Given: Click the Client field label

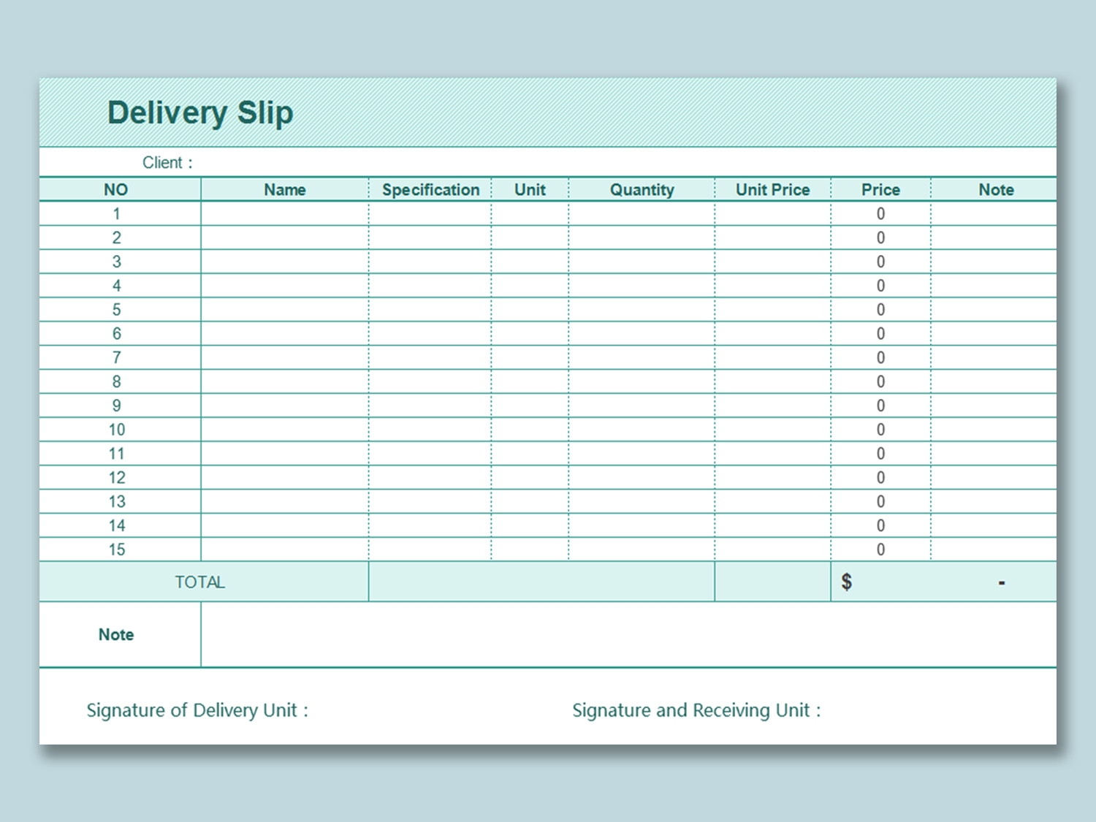Looking at the screenshot, I should point(167,163).
